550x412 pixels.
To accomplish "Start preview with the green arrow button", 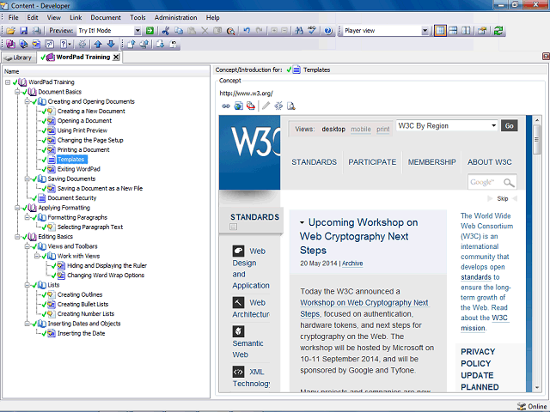I will pyautogui.click(x=150, y=31).
